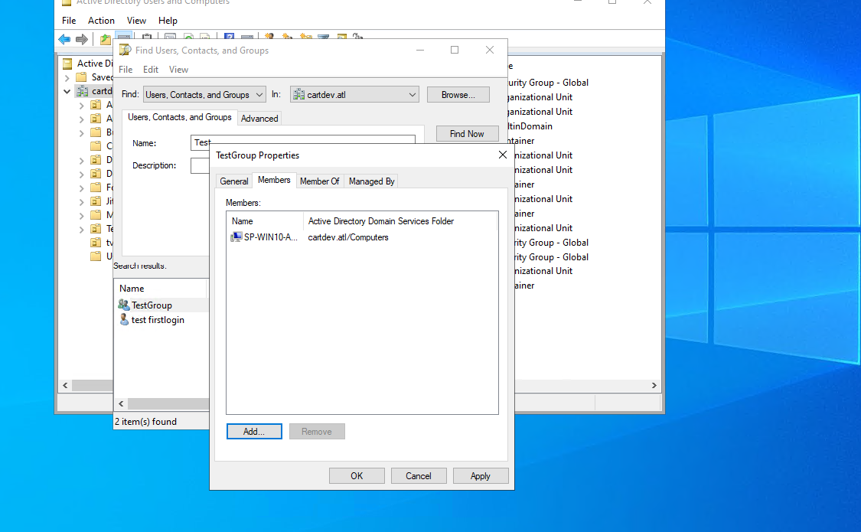Select the folder icon beside tree node C
Viewport: 861px width, 532px height.
pos(96,146)
